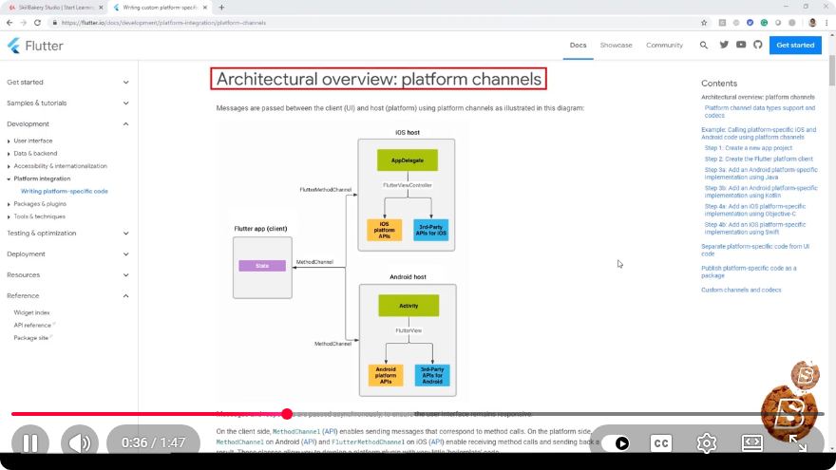
Task: Pause the video playback
Action: [30, 442]
